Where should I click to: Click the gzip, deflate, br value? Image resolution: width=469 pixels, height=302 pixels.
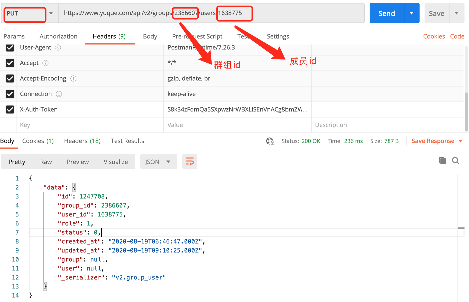pyautogui.click(x=189, y=78)
